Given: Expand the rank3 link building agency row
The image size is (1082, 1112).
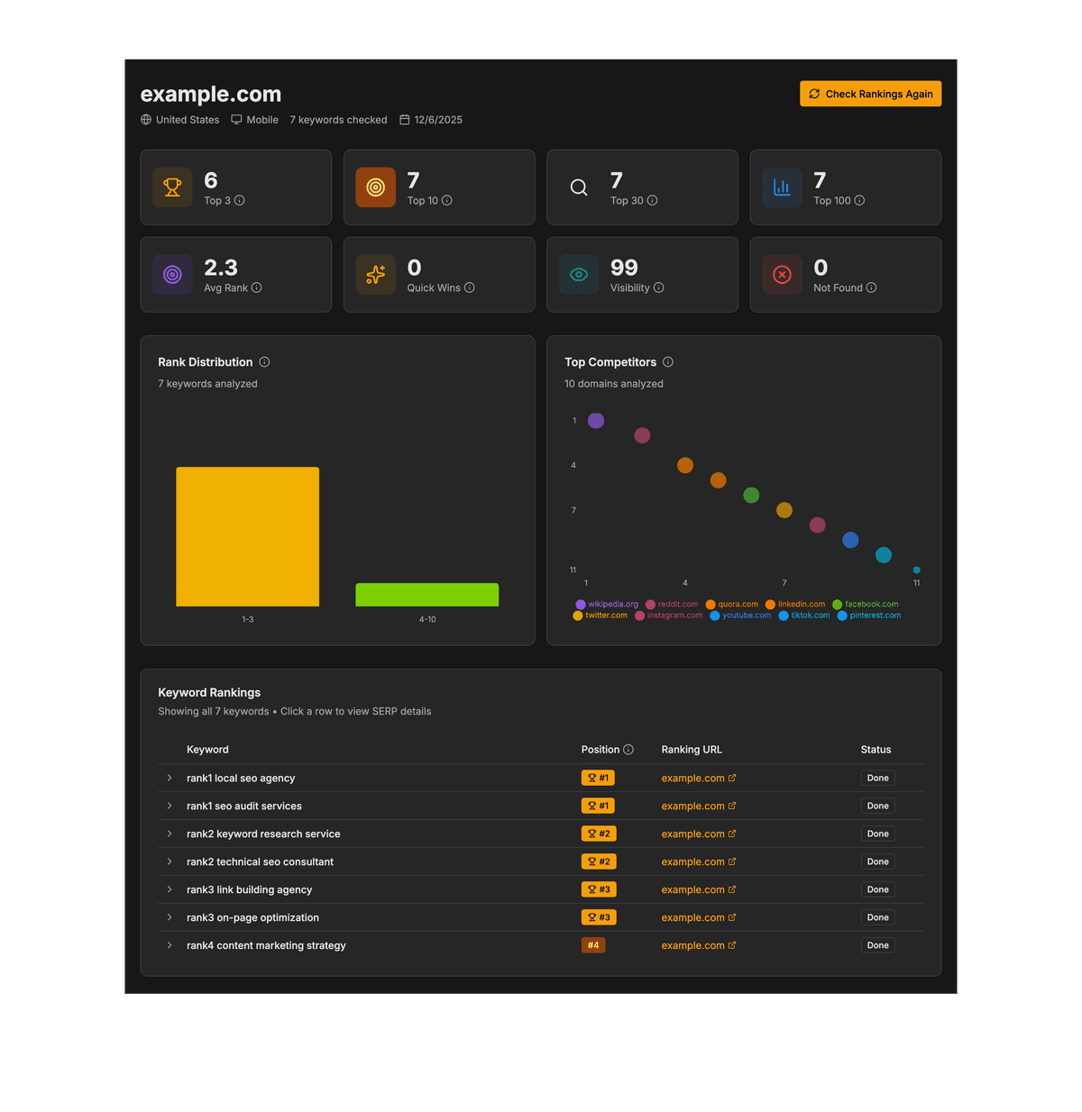Looking at the screenshot, I should tap(169, 889).
